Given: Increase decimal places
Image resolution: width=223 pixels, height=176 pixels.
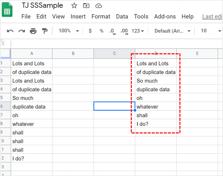Looking at the screenshot, I should pyautogui.click(x=124, y=31).
